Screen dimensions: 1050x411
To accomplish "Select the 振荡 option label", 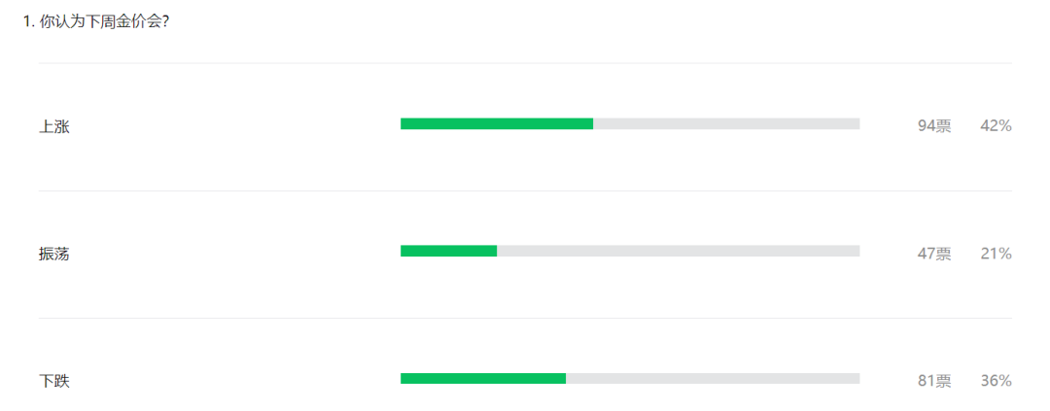I will 54,255.
